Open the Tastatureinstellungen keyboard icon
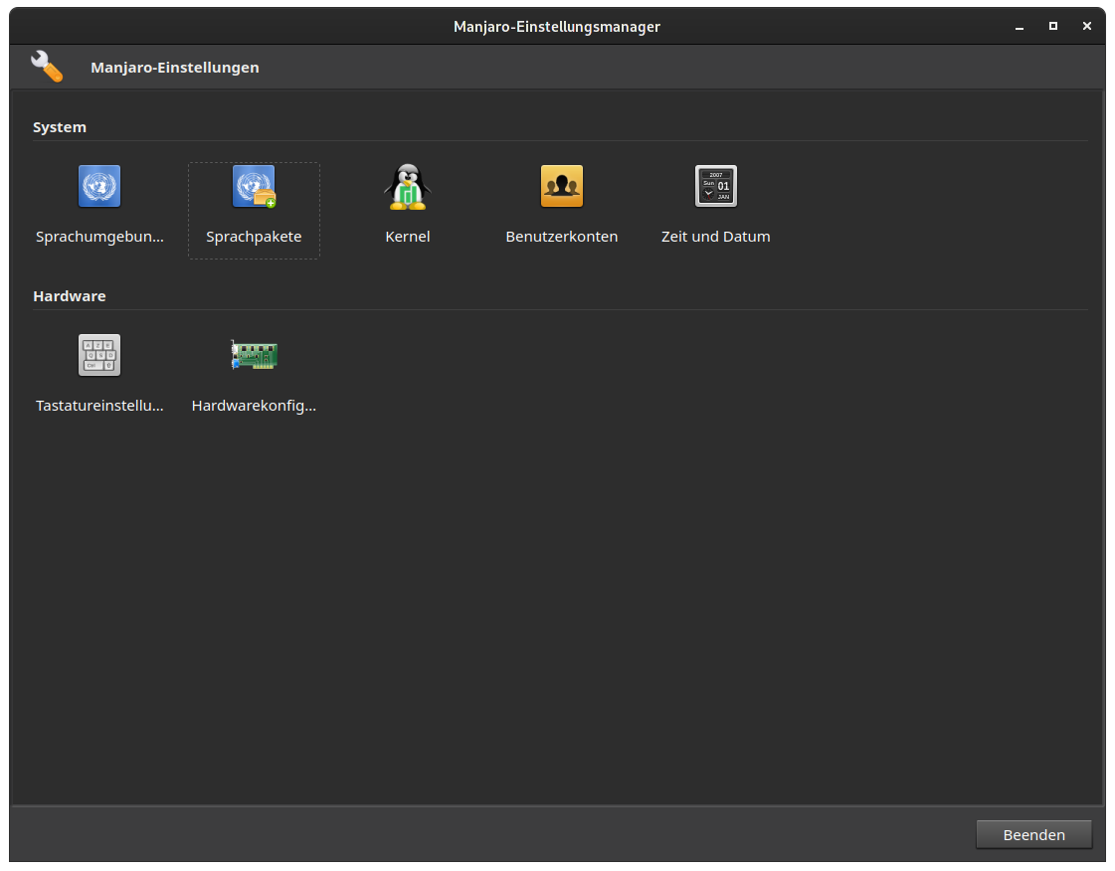 (99, 355)
